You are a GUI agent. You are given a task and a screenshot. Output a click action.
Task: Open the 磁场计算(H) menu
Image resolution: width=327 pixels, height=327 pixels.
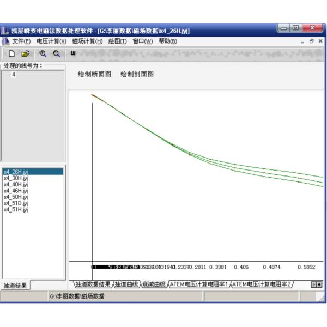click(87, 41)
